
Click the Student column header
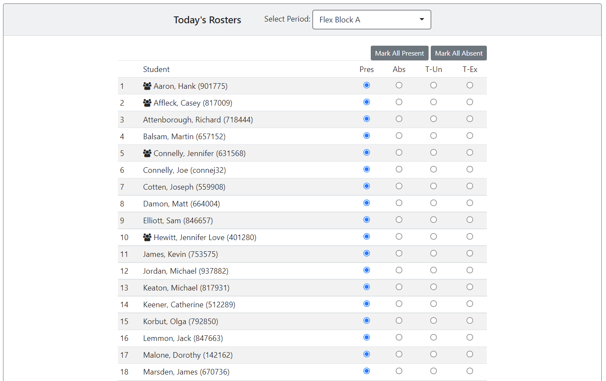(x=156, y=69)
